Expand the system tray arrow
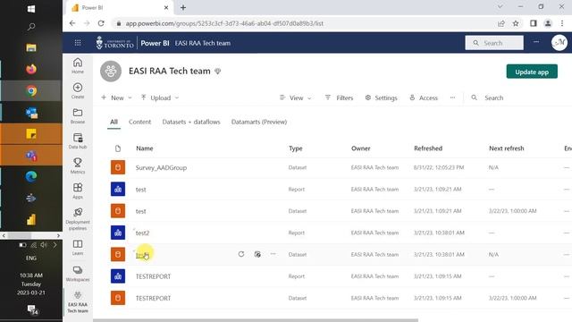572x322 pixels. [55, 245]
